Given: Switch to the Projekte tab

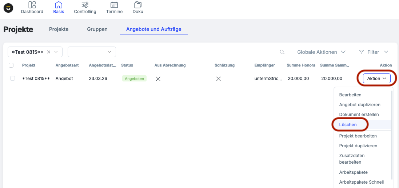Looking at the screenshot, I should (59, 29).
